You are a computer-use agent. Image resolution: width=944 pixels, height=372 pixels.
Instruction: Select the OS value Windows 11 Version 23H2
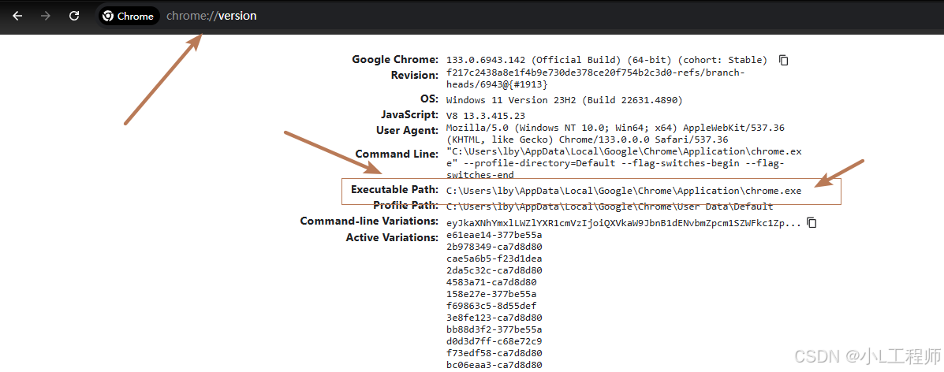pos(564,100)
